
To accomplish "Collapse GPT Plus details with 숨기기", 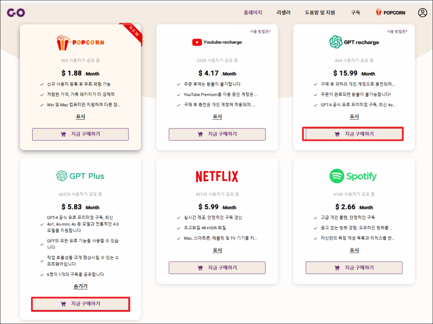I will coord(80,286).
